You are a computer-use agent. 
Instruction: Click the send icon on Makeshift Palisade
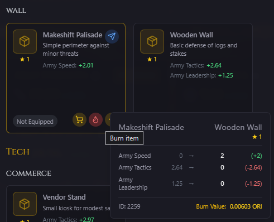click(112, 36)
